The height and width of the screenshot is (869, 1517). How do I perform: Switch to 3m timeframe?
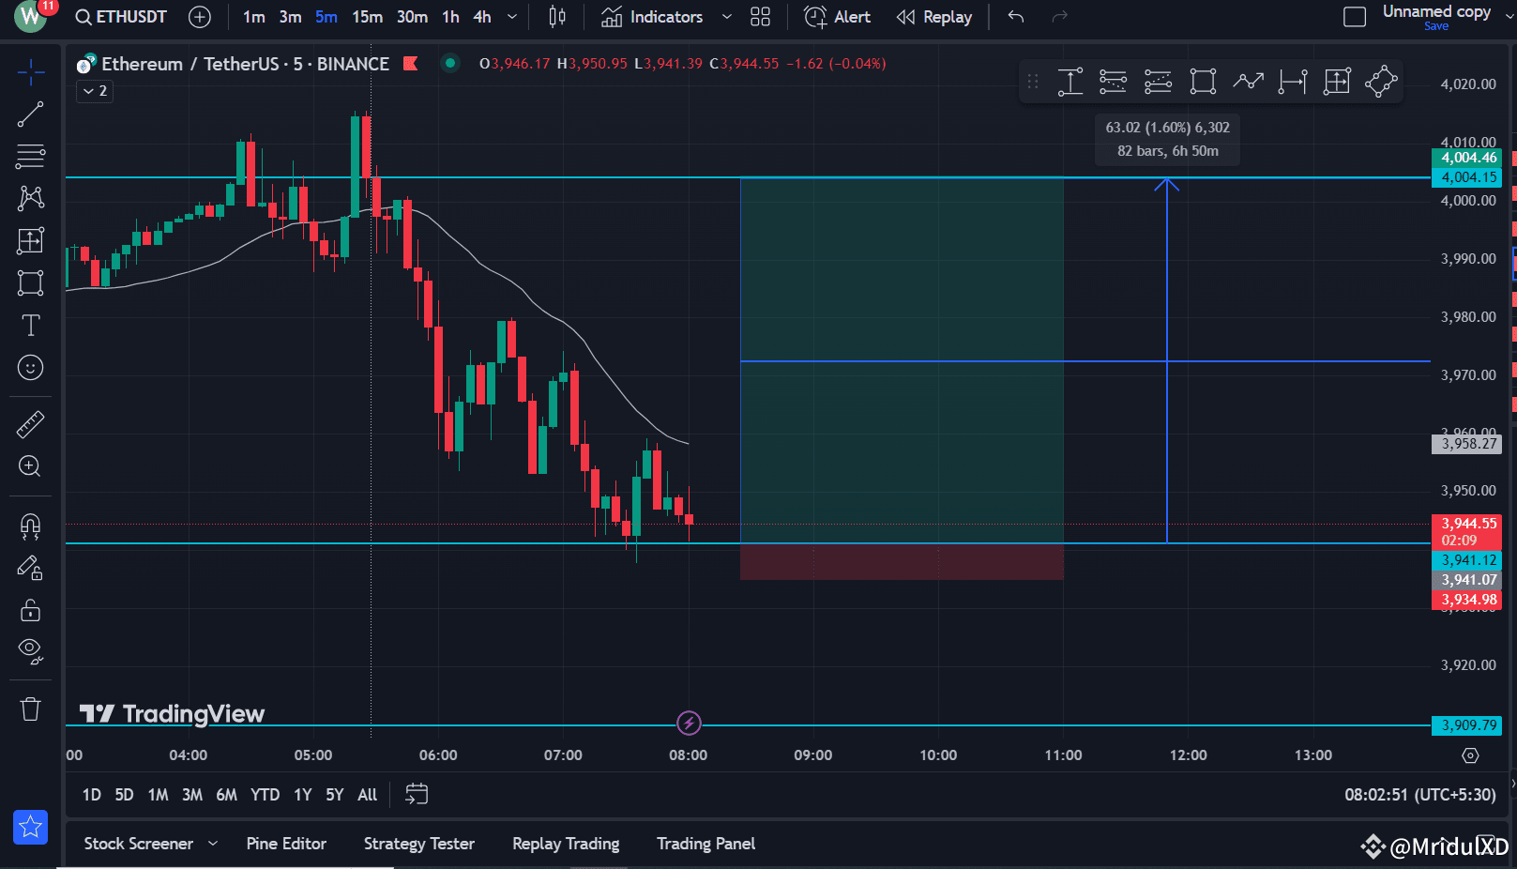(x=290, y=17)
